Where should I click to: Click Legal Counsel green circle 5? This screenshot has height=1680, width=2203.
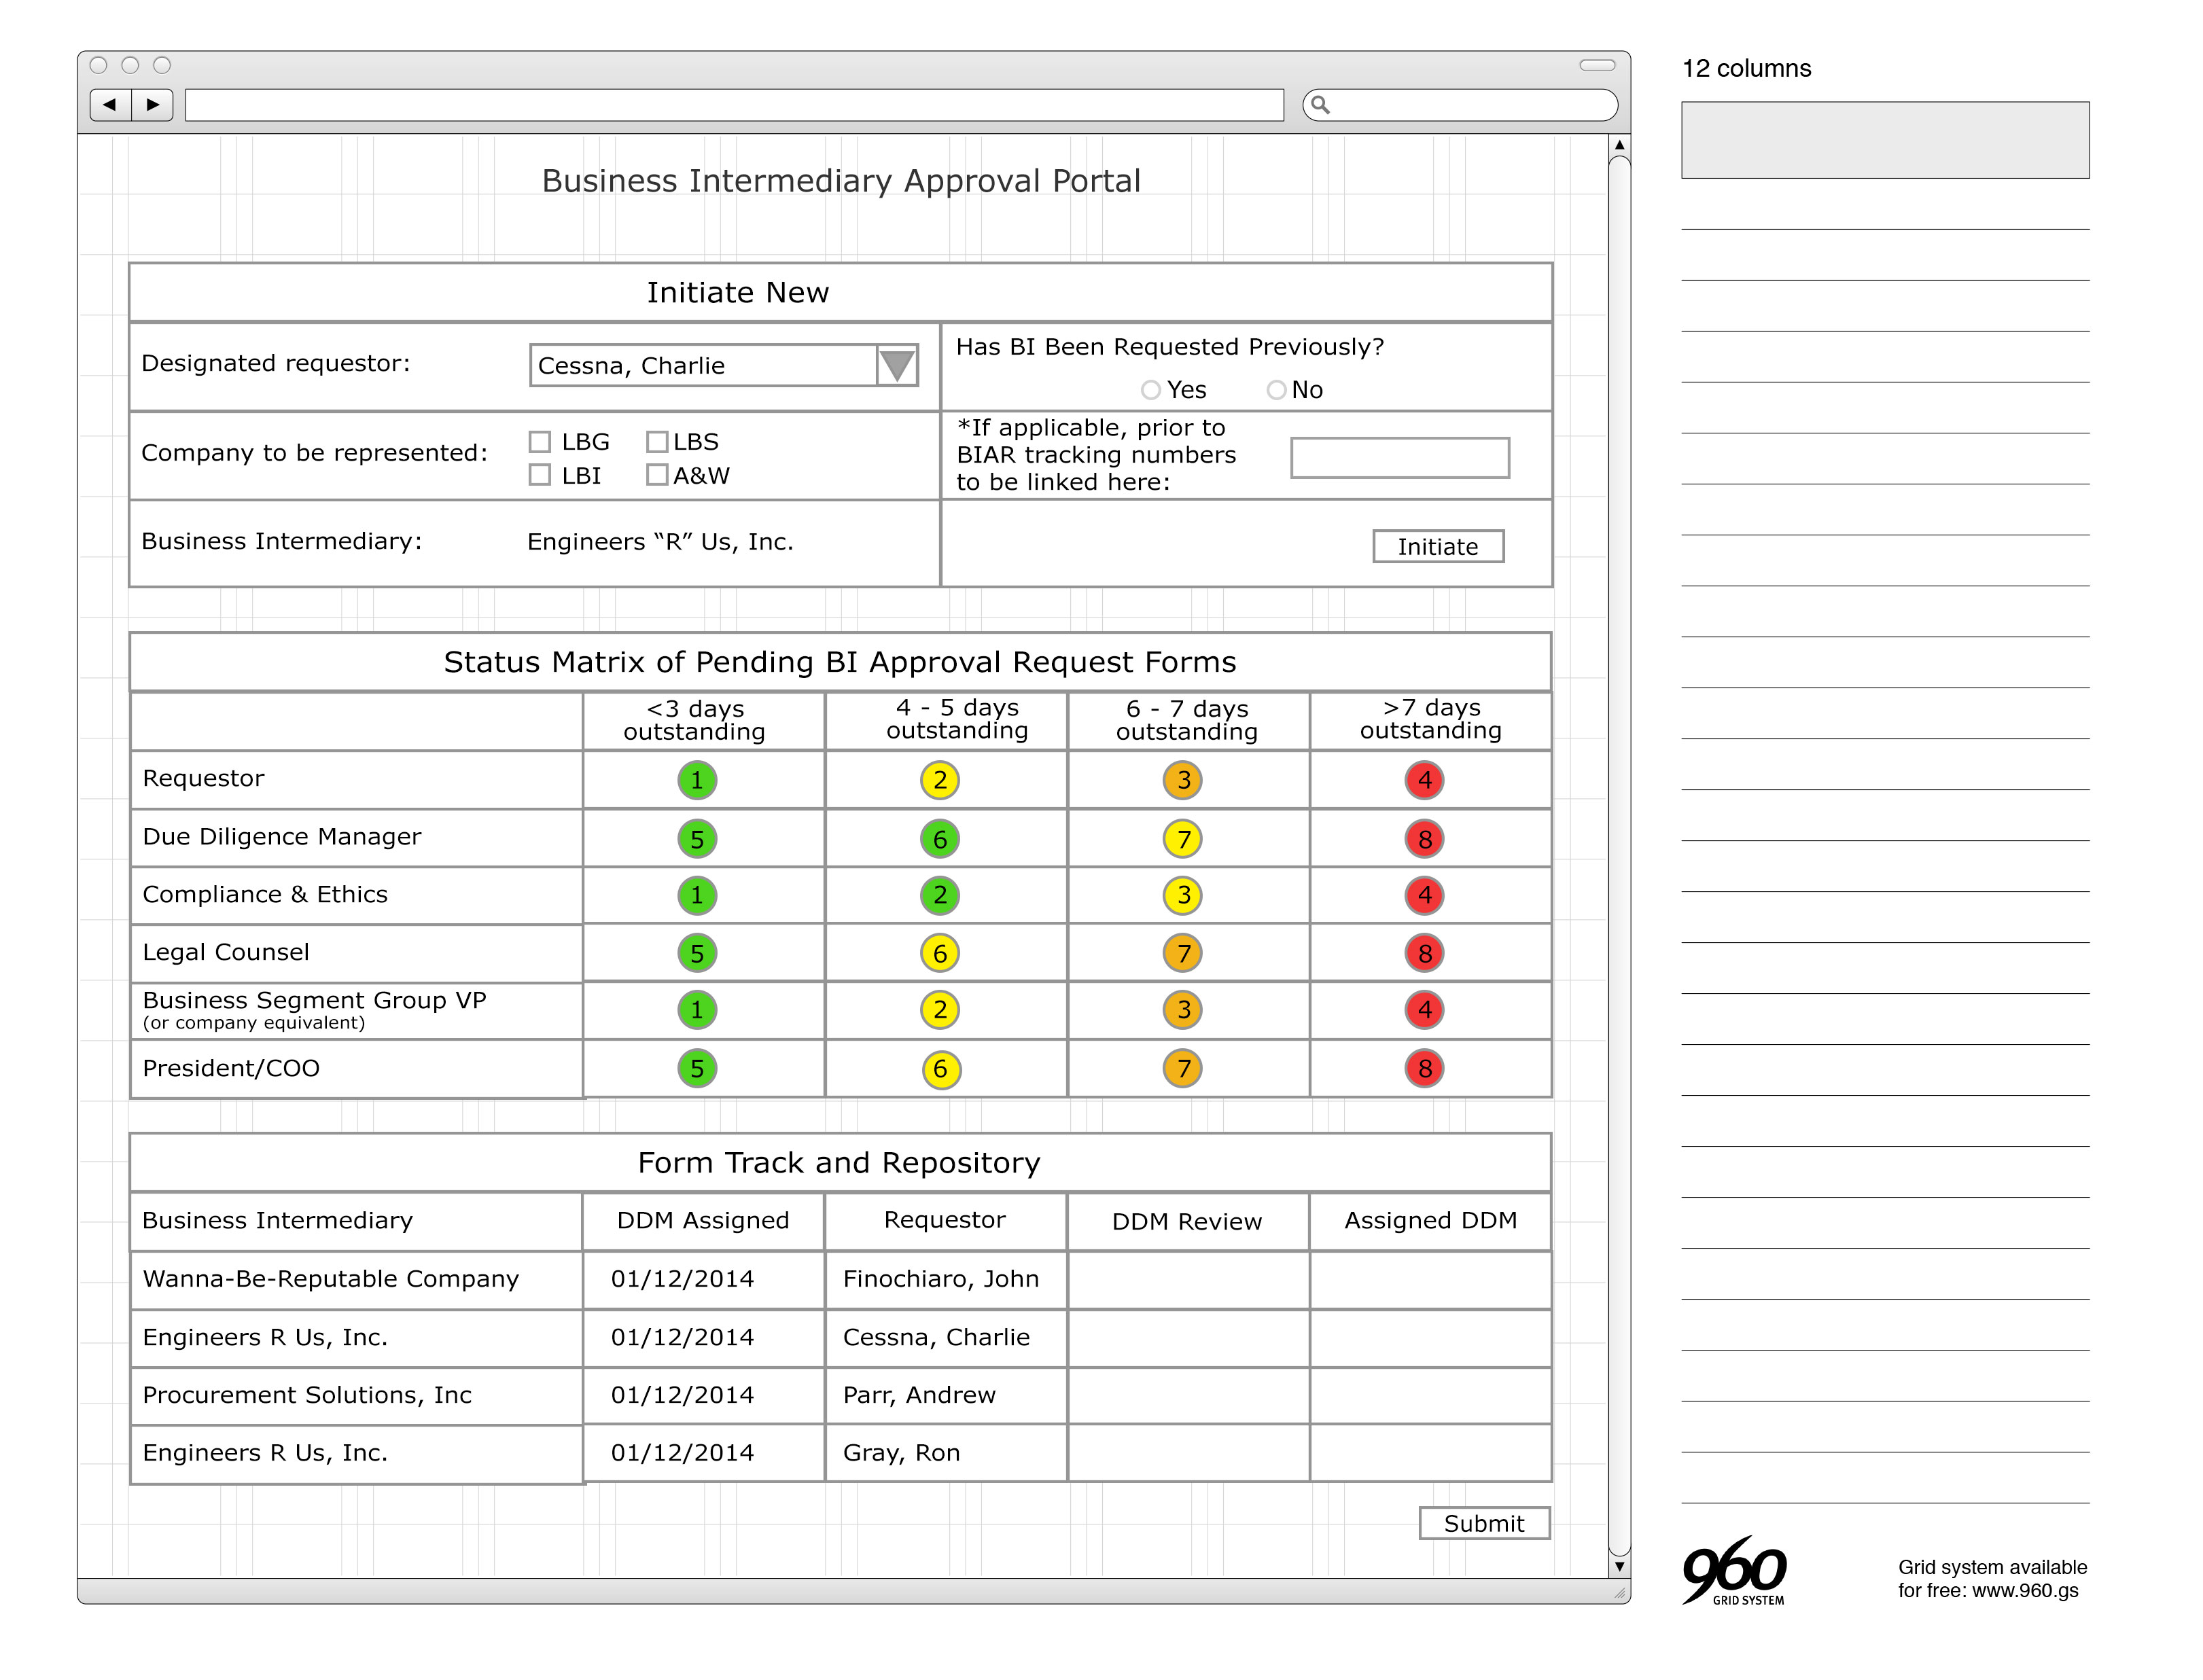(x=697, y=953)
